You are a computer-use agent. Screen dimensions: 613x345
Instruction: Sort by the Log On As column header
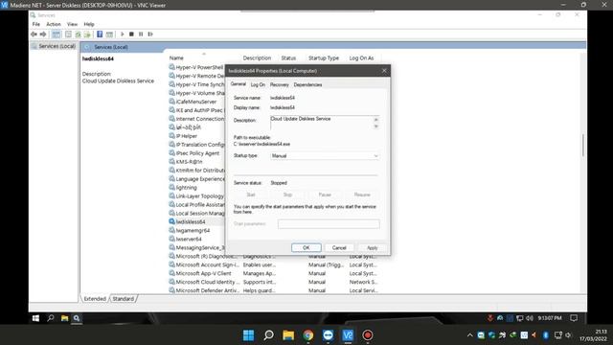coord(362,57)
